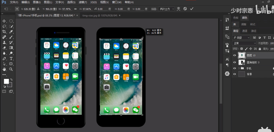Select the Dodge tool
The image size is (274, 132).
tap(11, 53)
